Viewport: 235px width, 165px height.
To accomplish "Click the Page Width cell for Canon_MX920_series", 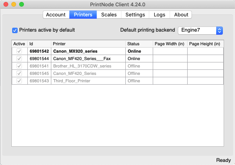I will tap(170, 51).
